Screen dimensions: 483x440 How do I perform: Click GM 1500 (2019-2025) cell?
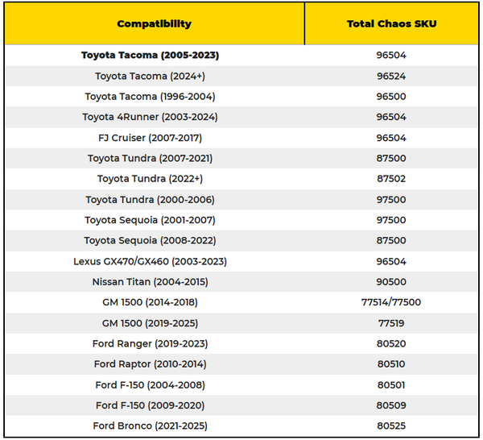[150, 322]
